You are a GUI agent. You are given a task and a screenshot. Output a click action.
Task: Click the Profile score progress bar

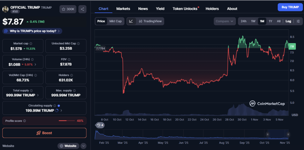pyautogui.click(x=67, y=121)
